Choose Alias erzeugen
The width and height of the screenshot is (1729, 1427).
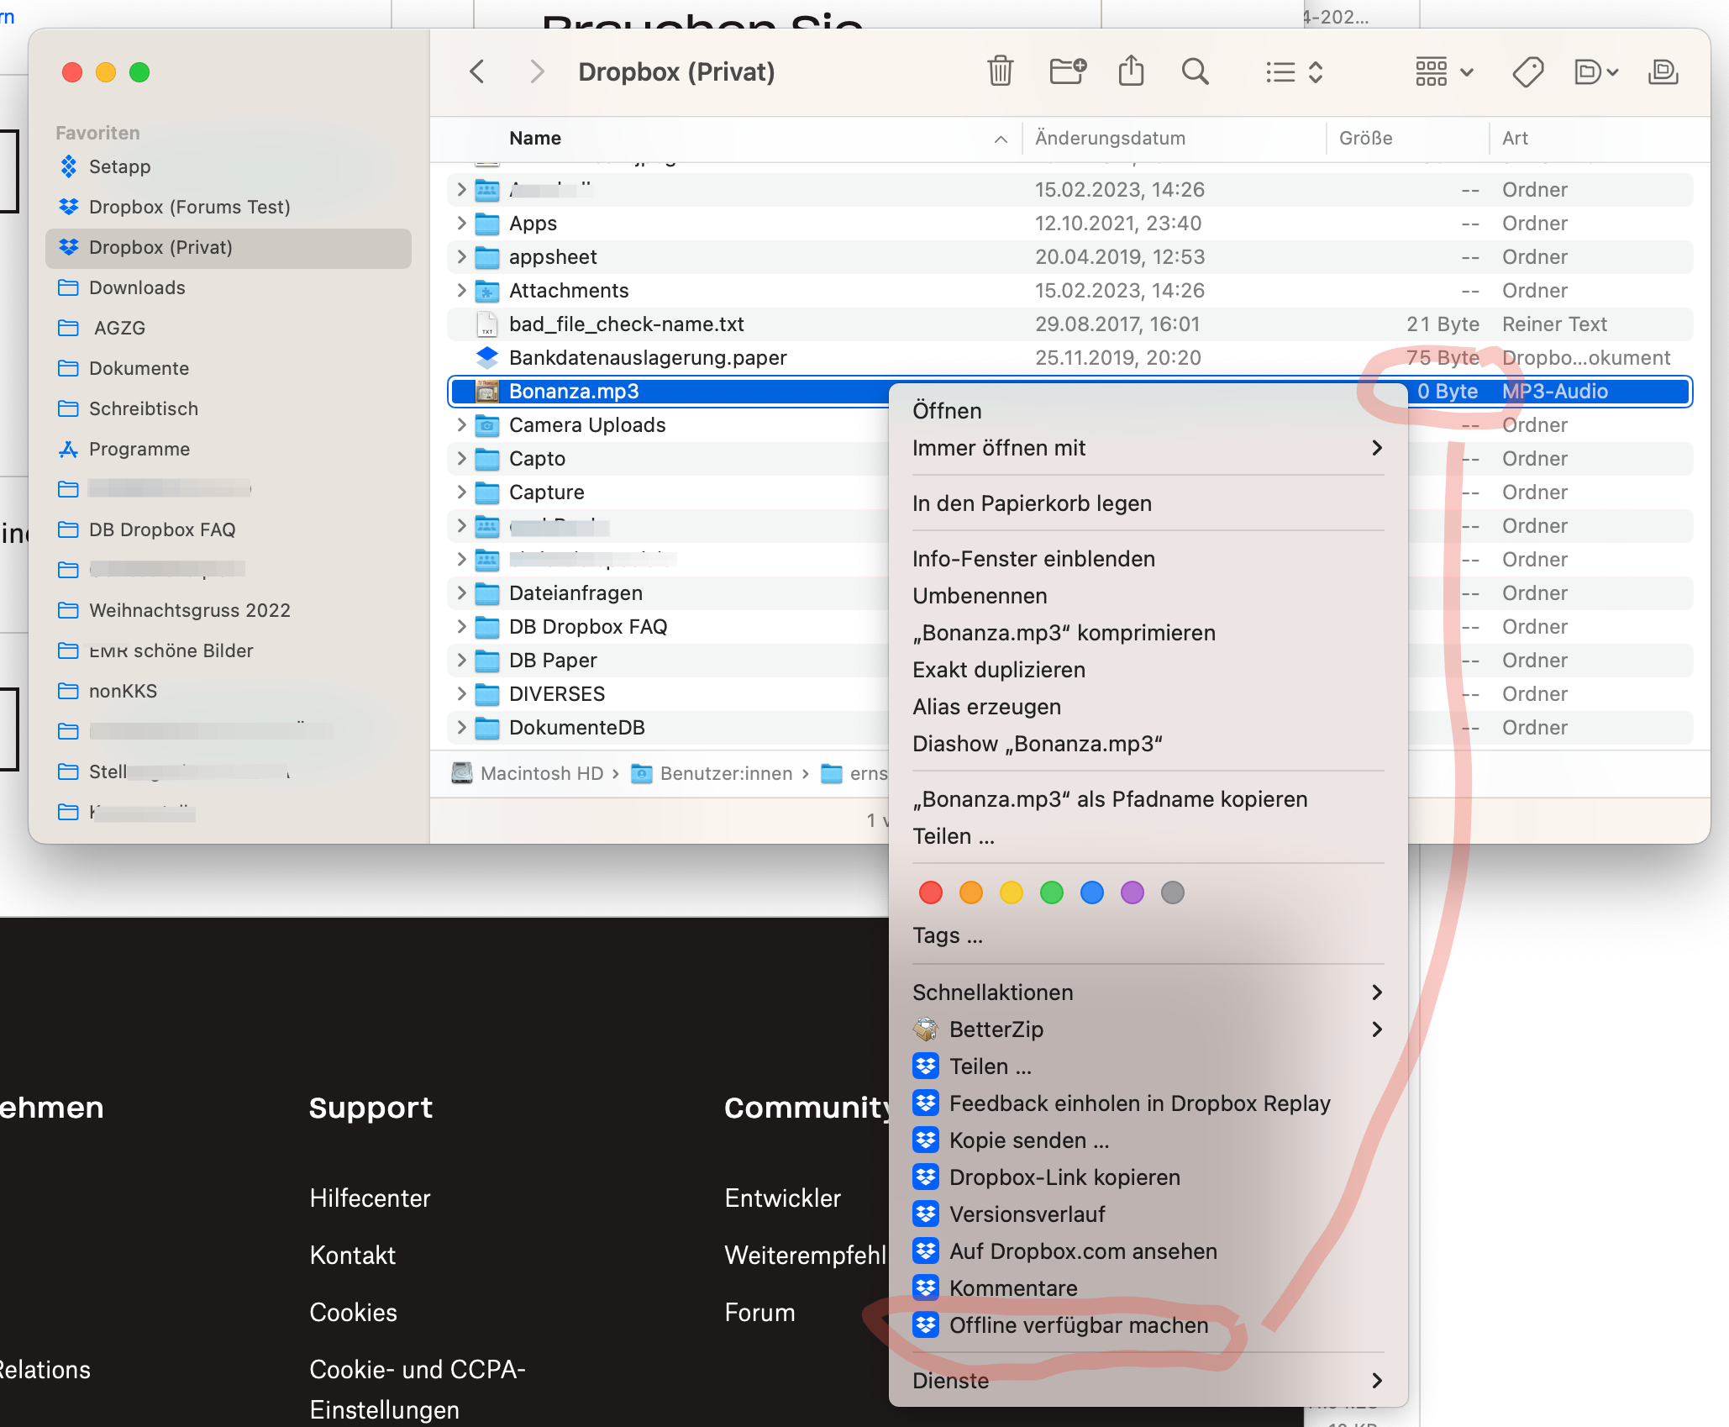click(x=1148, y=707)
